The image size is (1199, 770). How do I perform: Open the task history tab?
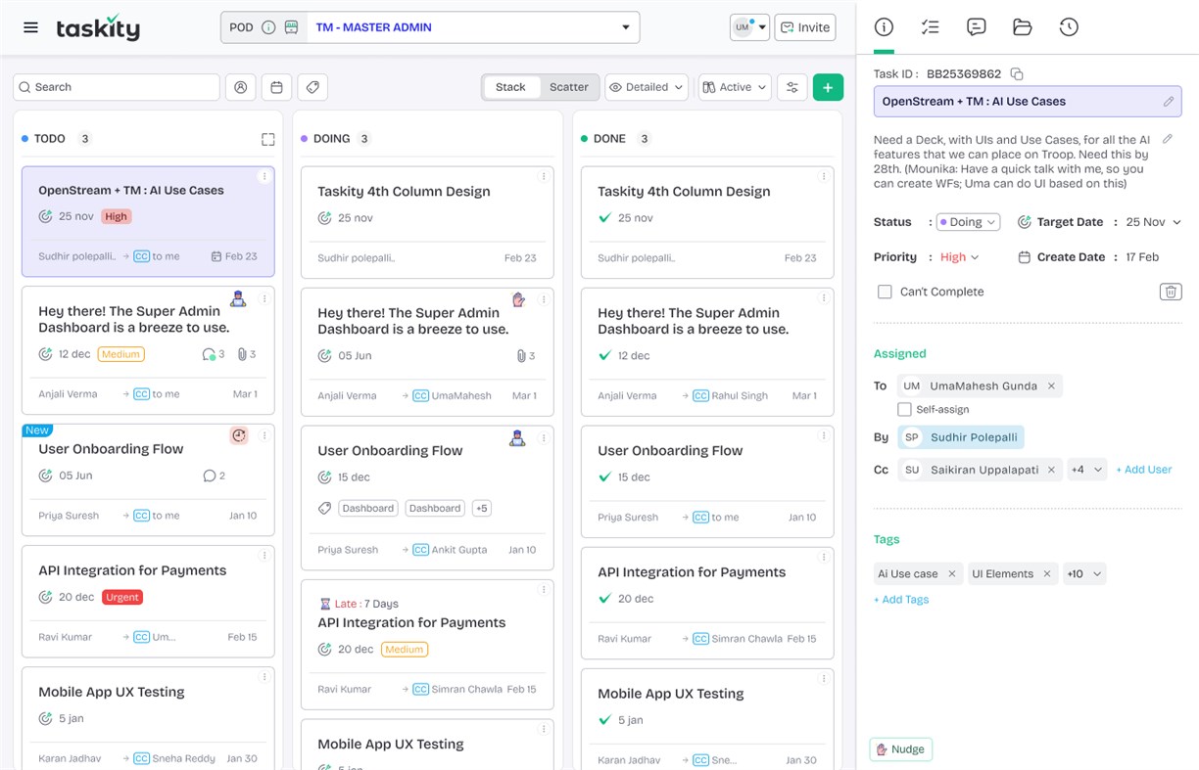click(1069, 27)
